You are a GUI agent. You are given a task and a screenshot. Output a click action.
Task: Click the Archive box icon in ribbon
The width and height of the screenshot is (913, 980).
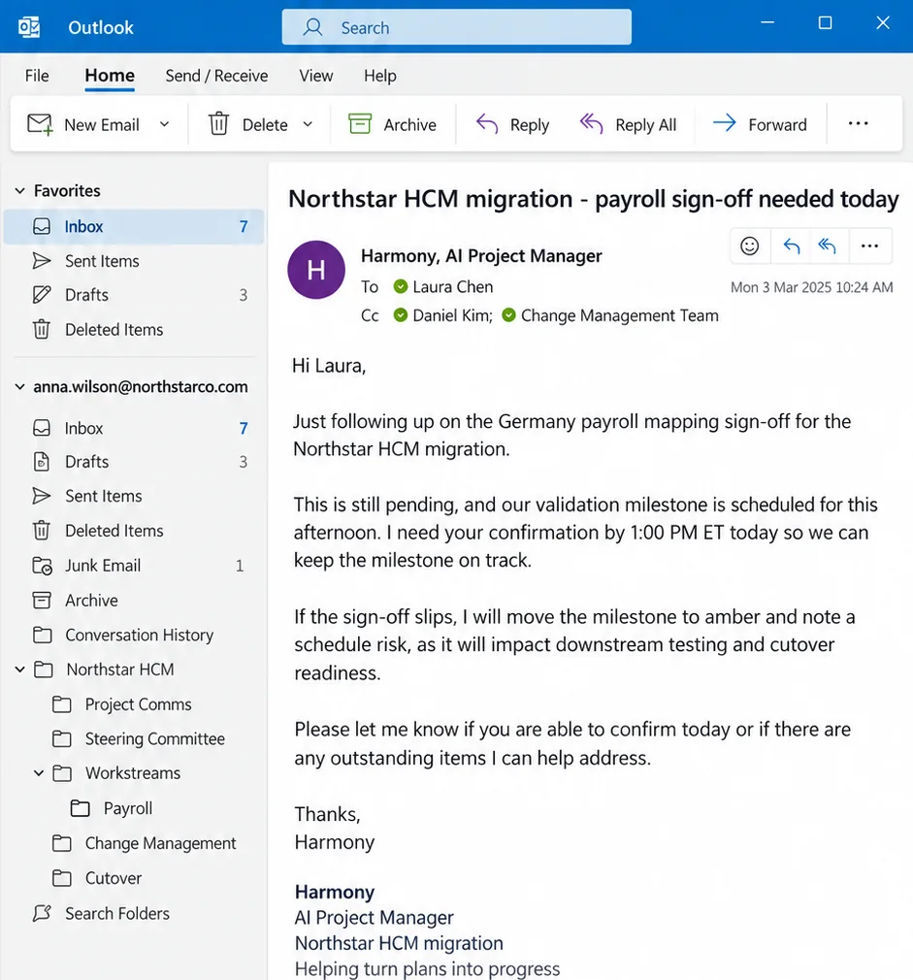(360, 124)
